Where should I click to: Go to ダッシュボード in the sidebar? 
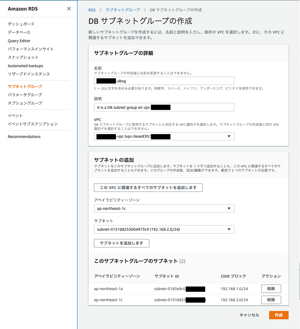pyautogui.click(x=21, y=24)
